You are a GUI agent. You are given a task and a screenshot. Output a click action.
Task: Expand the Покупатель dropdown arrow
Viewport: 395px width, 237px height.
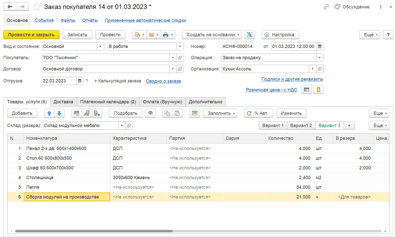[x=173, y=58]
